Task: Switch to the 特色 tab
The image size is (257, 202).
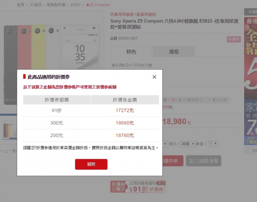Action: pyautogui.click(x=131, y=52)
